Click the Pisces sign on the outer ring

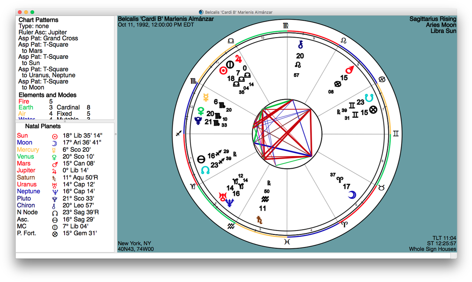287,241
